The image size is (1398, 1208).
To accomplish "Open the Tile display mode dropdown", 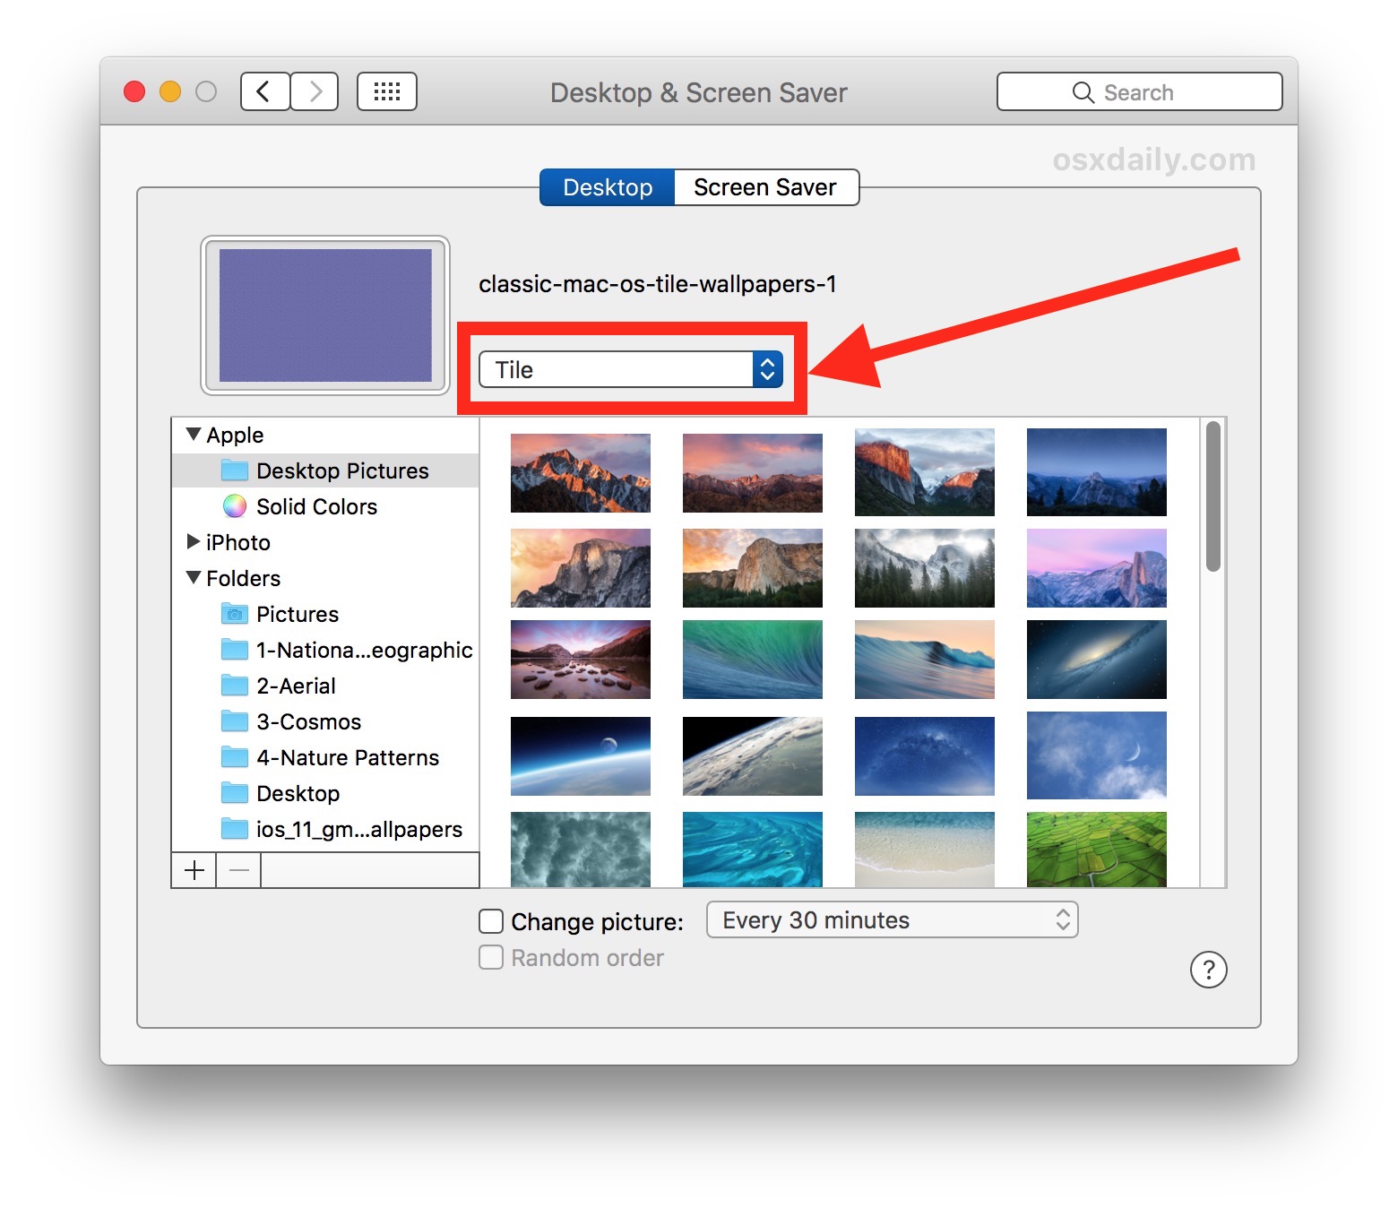I will click(630, 369).
